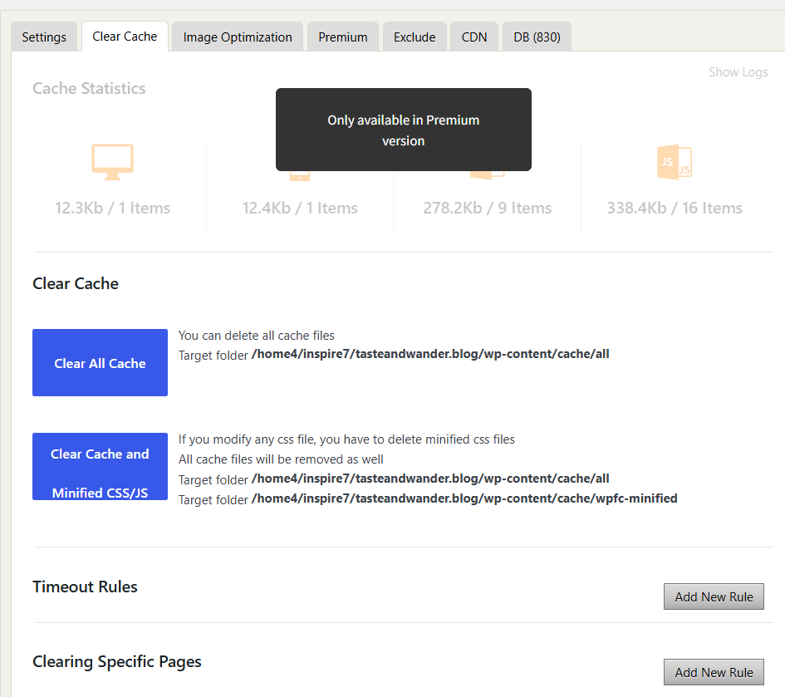Click the 12.4Kb / 1 Items statistic
Image resolution: width=785 pixels, height=697 pixels.
tap(300, 208)
